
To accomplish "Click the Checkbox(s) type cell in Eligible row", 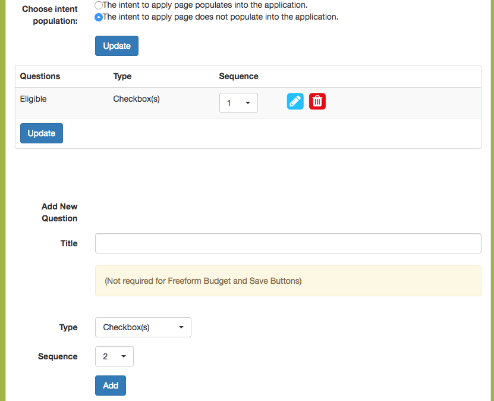I will [x=136, y=99].
